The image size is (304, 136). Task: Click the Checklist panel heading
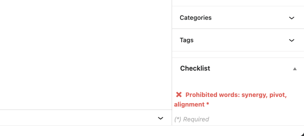[195, 68]
